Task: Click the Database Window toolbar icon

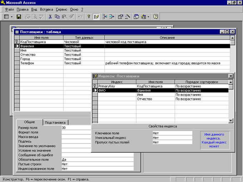Action: [x=136, y=16]
